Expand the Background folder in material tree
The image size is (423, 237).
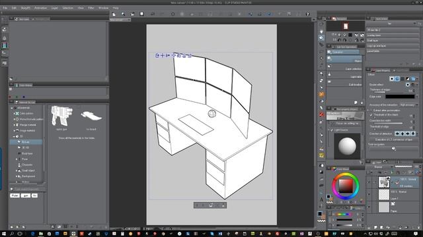[x=17, y=176]
